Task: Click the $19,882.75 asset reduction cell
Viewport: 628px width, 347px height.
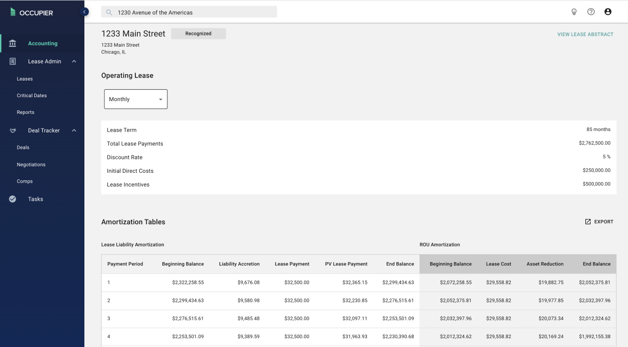Action: pyautogui.click(x=551, y=283)
